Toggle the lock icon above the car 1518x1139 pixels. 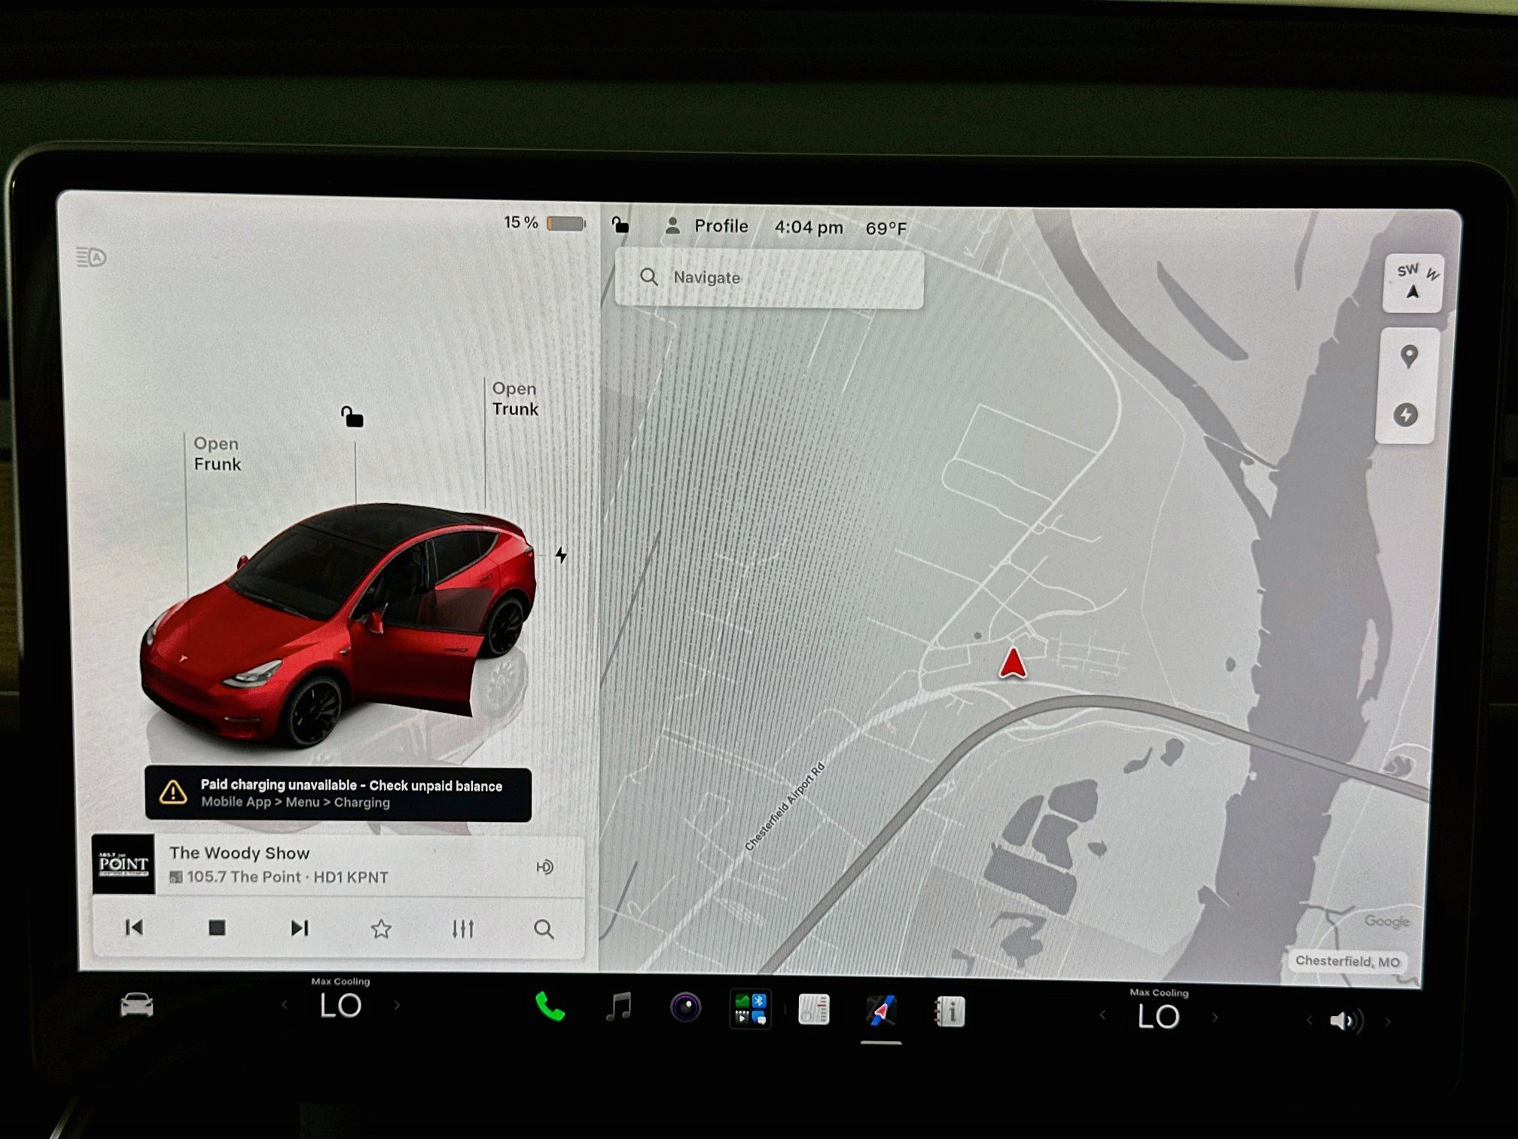352,416
